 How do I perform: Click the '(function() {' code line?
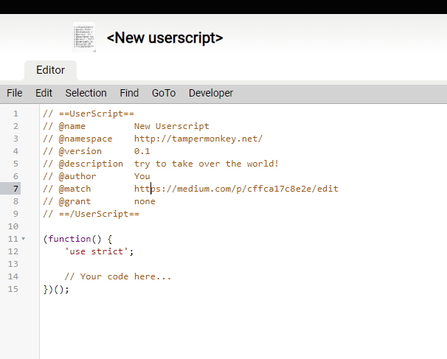pyautogui.click(x=77, y=239)
